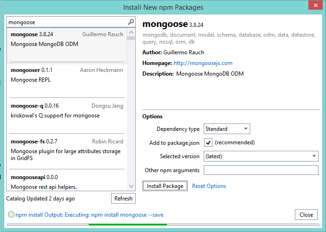Close the dialog with the red X
The height and width of the screenshot is (232, 326).
click(315, 6)
